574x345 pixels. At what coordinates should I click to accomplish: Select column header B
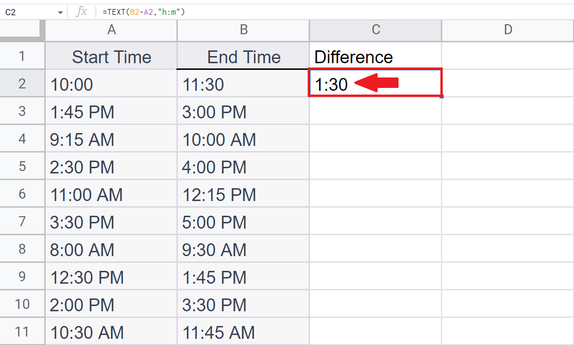click(x=243, y=29)
